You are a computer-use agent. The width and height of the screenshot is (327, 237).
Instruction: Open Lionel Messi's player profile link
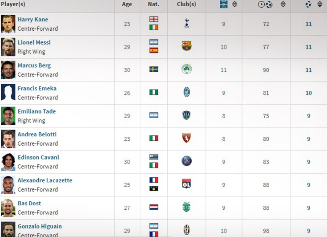34,42
